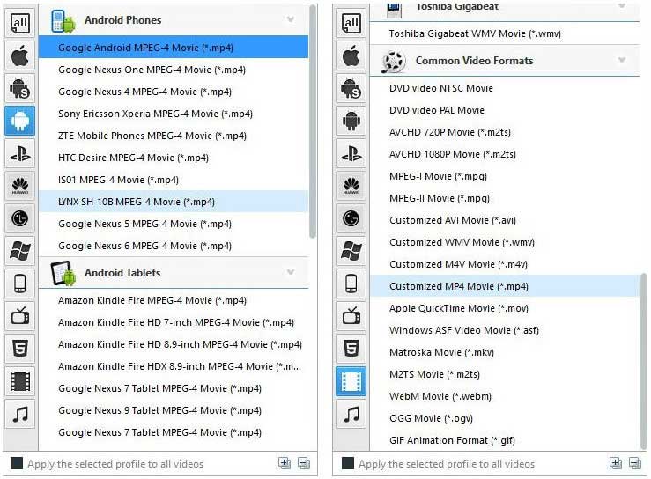Select the All formats icon in right panel
Screen dimensions: 651x479
coord(351,23)
